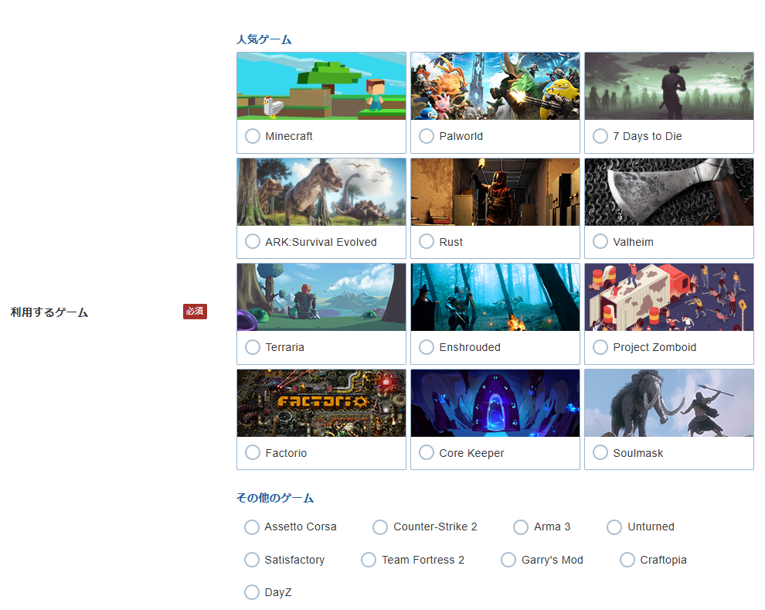Viewport: 765px width, 610px height.
Task: Click the ARK dinosaur thumbnail image
Action: 321,192
